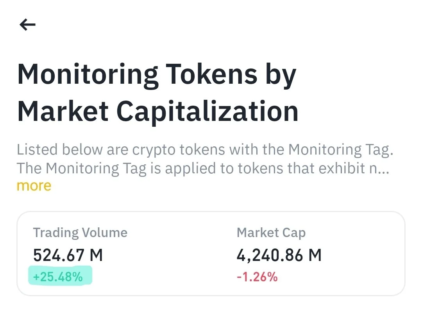Click the word "Capitalization" in the heading
The image size is (422, 313).
coord(207,112)
